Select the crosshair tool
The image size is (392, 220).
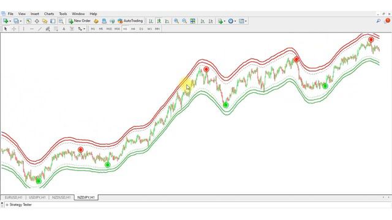[x=14, y=29]
